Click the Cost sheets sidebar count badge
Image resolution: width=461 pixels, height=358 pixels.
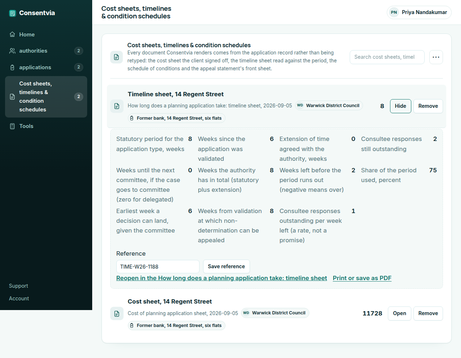(x=79, y=97)
